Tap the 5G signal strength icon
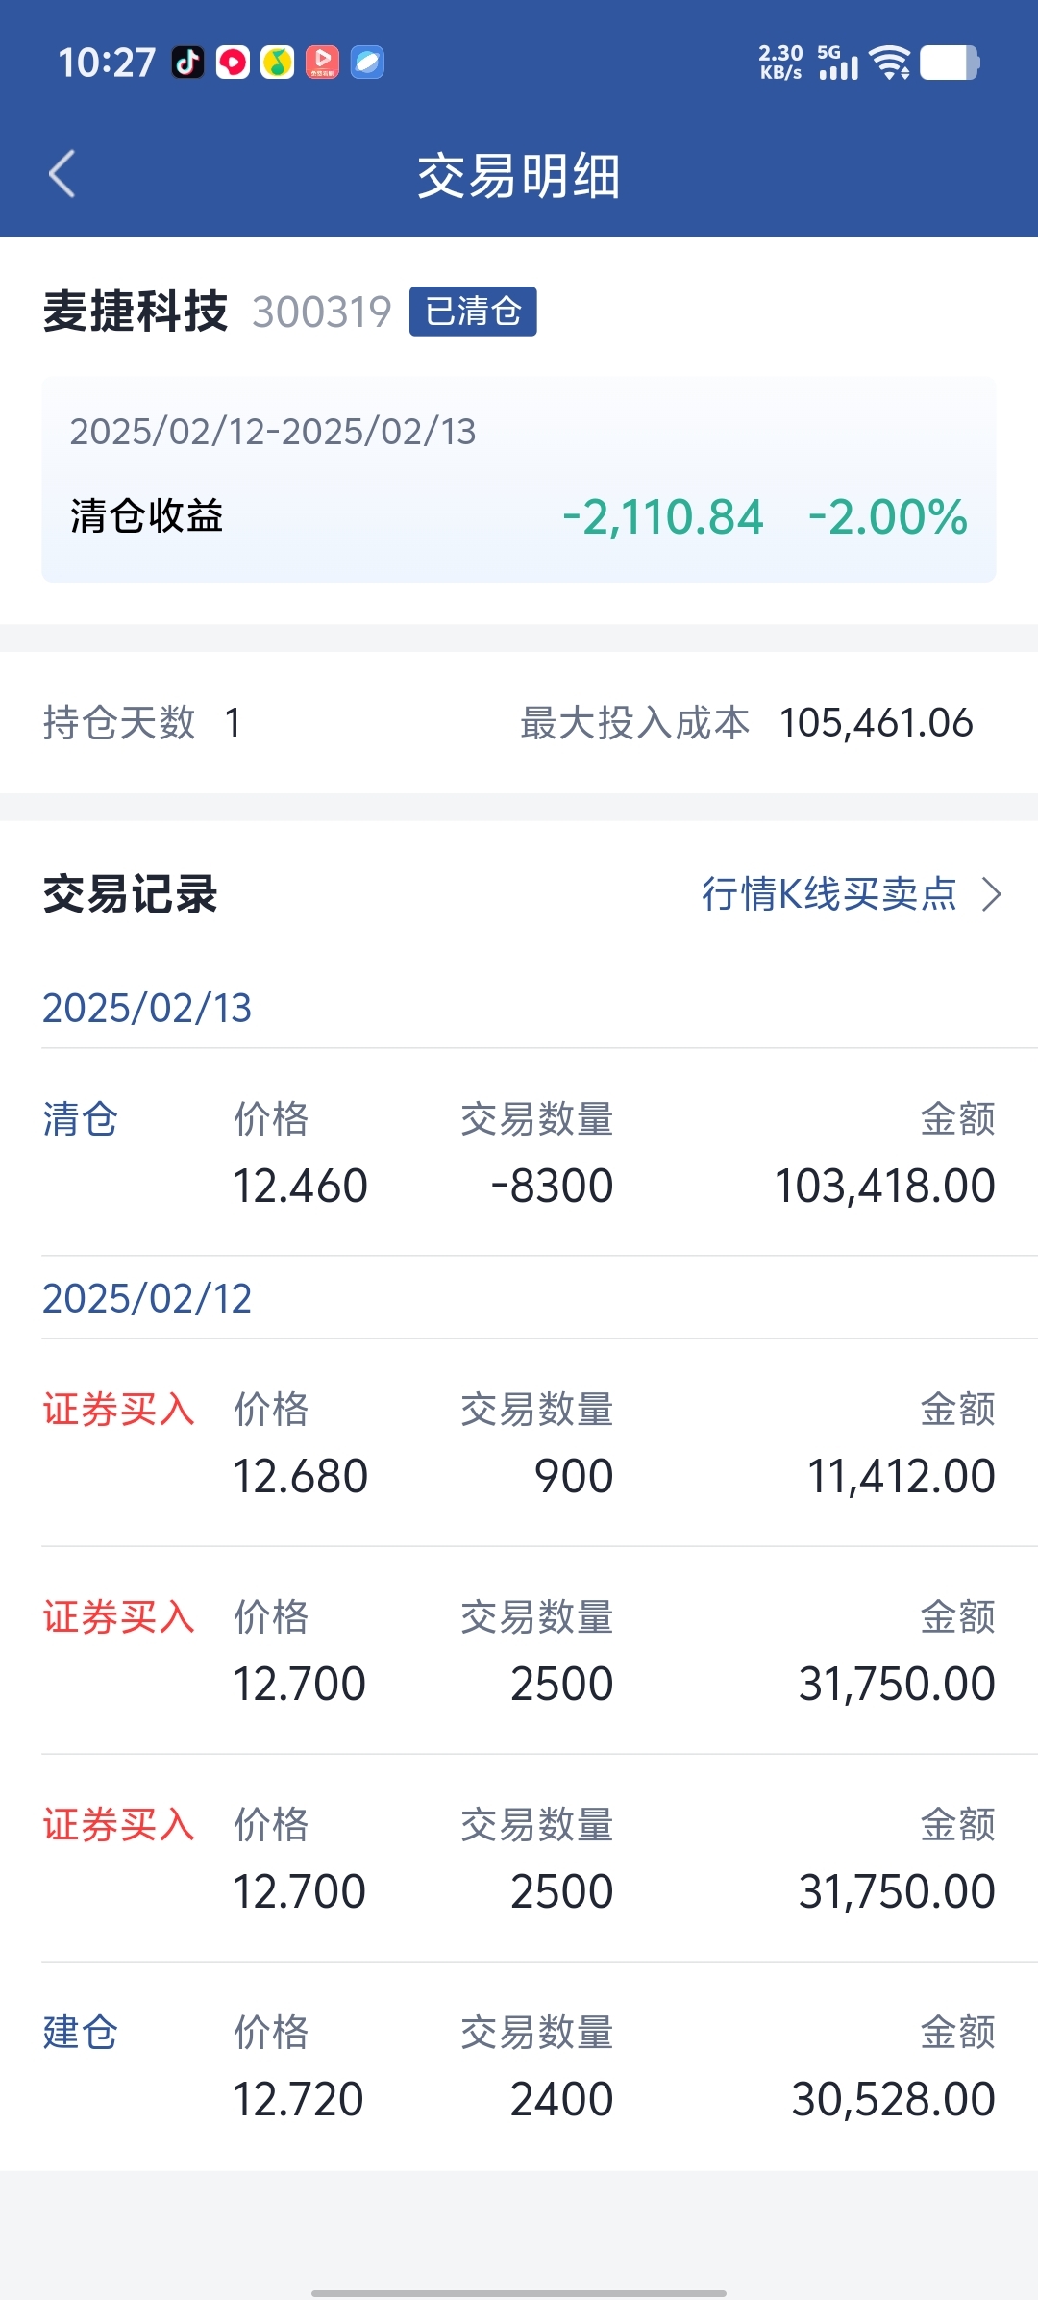The width and height of the screenshot is (1038, 2300). (x=838, y=62)
